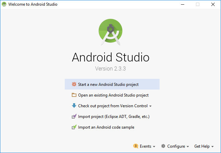221x153 pixels.
Task: Click the Events notification balloon showing 3
Action: point(136,146)
